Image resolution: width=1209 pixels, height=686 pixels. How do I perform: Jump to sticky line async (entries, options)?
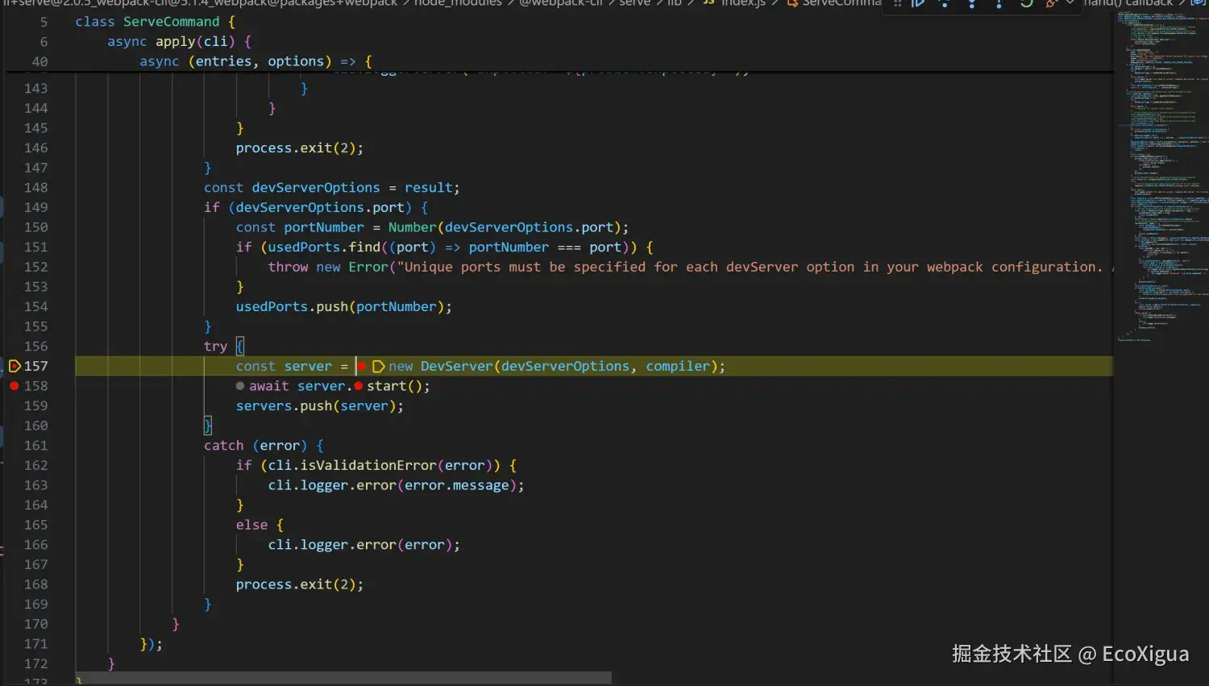256,61
